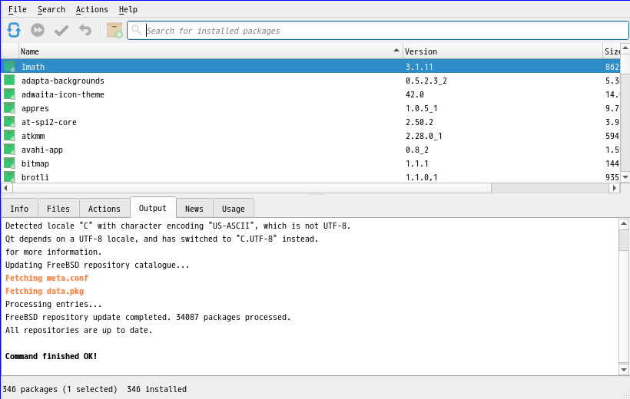Open the Search menu

51,9
